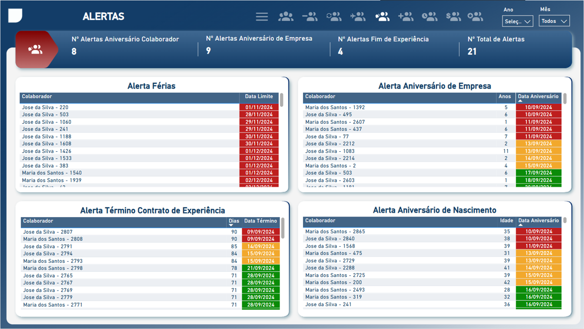Open the clock overtime people icon

tap(430, 17)
